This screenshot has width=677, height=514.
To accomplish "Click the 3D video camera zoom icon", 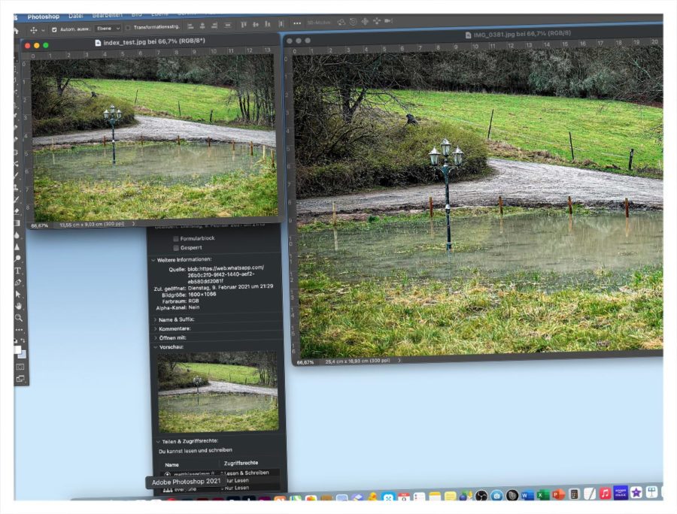I will [388, 21].
